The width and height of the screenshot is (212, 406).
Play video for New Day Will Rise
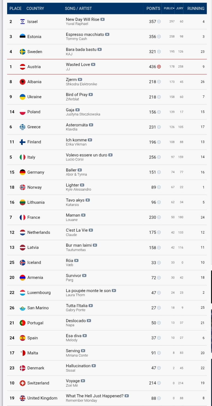point(102,19)
